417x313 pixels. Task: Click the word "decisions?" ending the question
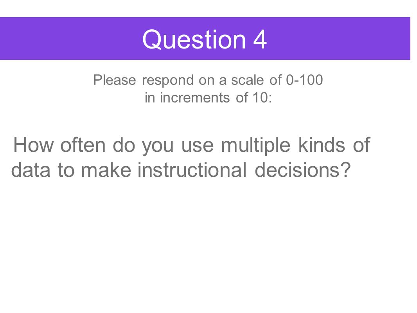(x=303, y=170)
